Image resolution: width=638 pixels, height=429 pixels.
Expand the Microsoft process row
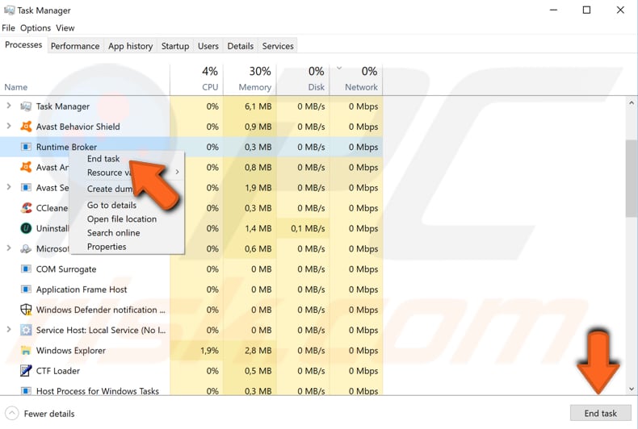coord(9,248)
